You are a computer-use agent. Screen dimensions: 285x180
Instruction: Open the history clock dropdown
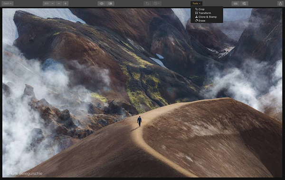[x=156, y=3]
